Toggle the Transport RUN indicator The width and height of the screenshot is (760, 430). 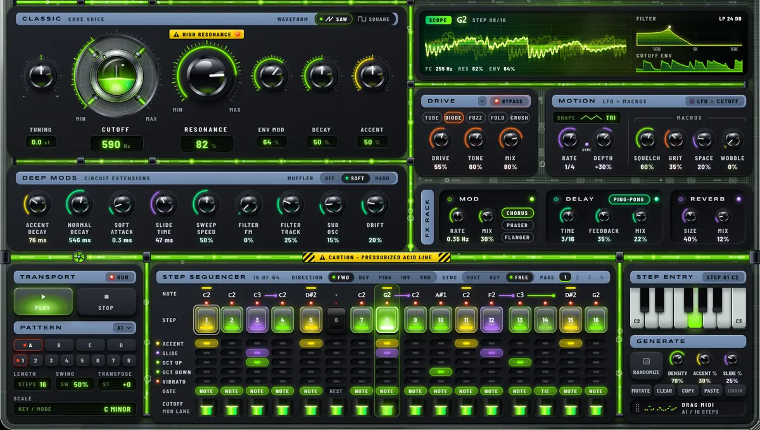point(118,277)
